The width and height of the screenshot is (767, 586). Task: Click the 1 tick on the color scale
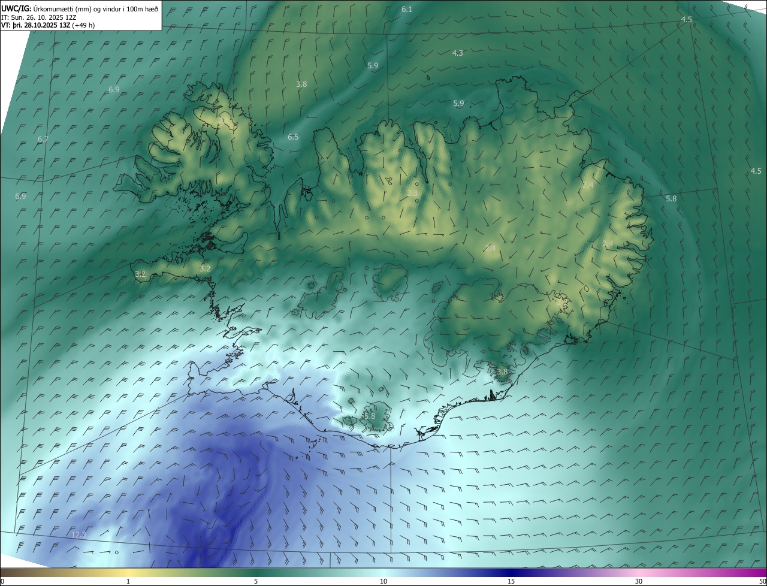[128, 581]
